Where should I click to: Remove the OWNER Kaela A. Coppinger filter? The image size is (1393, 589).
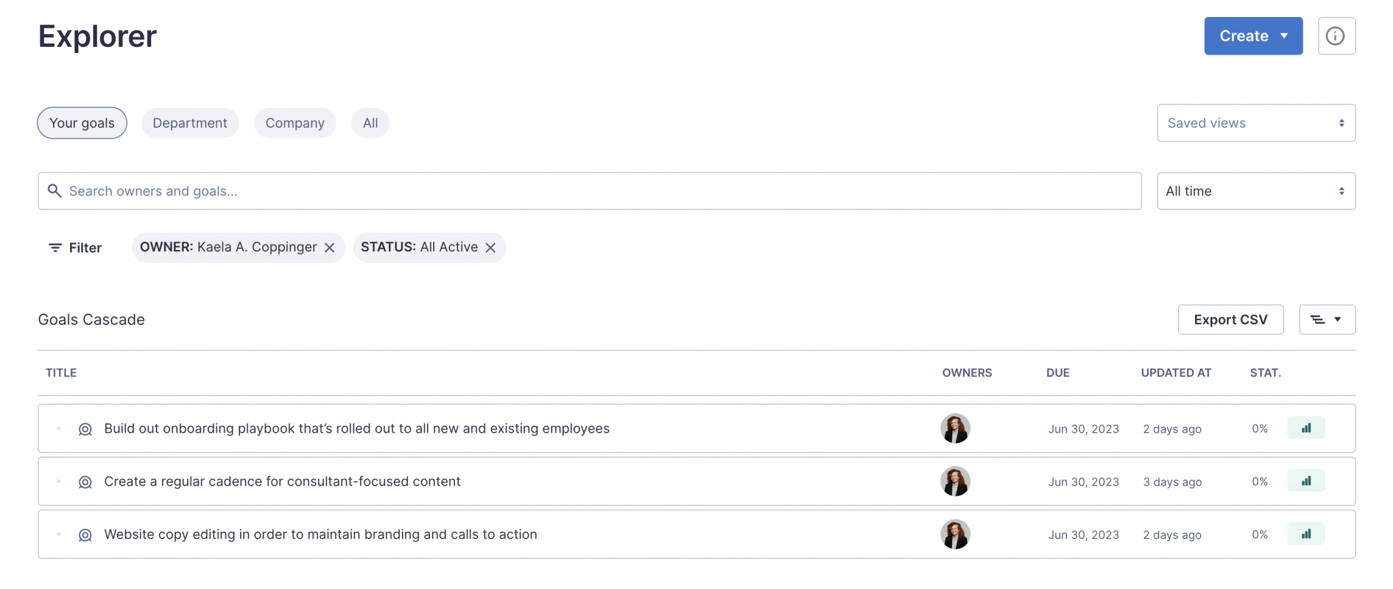(330, 248)
